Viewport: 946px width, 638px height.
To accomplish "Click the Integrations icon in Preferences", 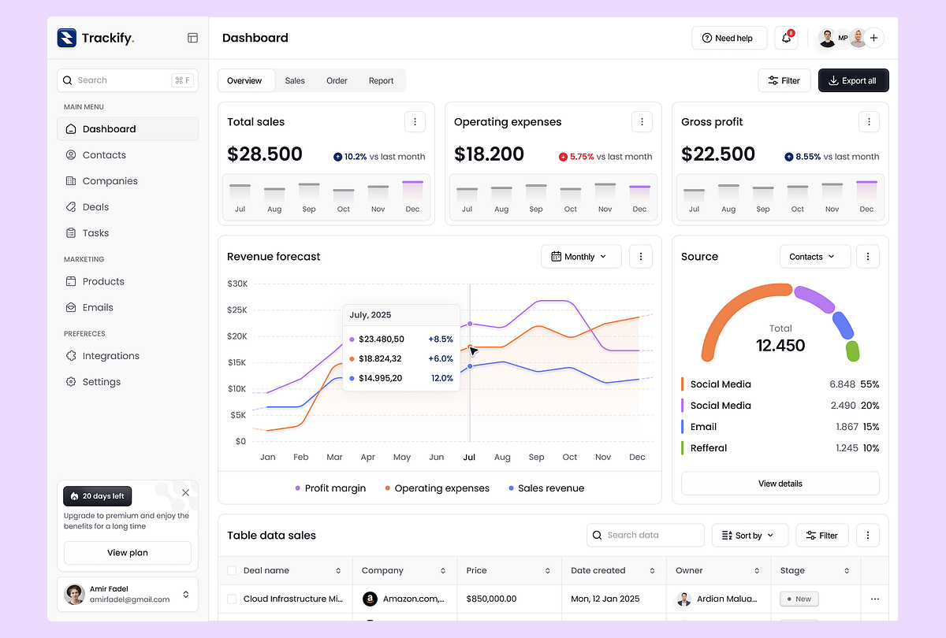I will pos(70,355).
